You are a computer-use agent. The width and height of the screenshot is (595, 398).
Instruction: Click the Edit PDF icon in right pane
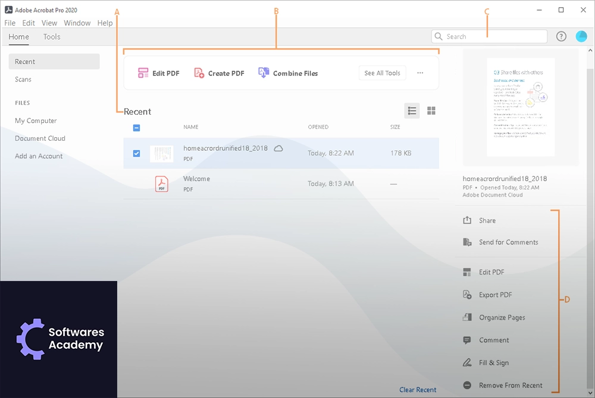tap(467, 272)
